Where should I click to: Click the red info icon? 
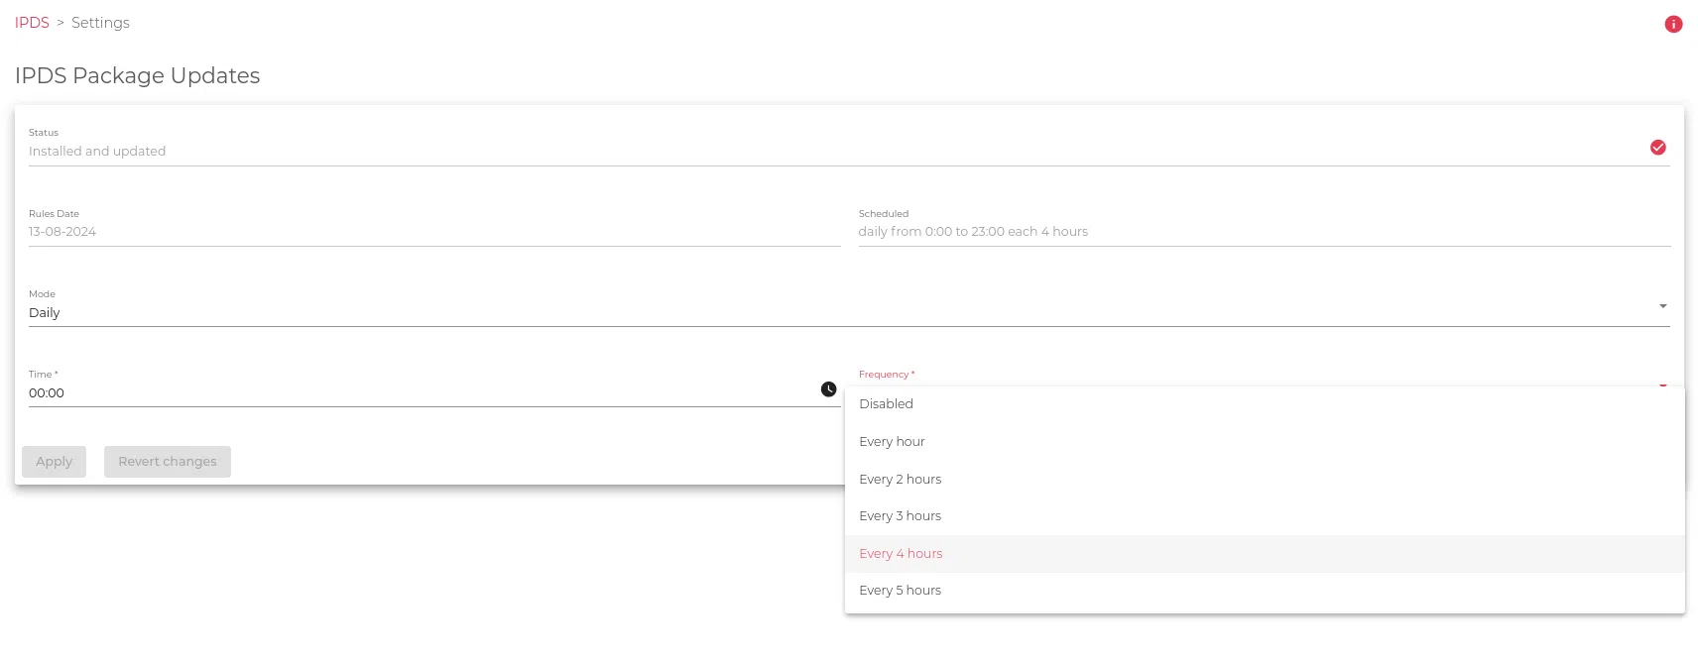[1673, 24]
